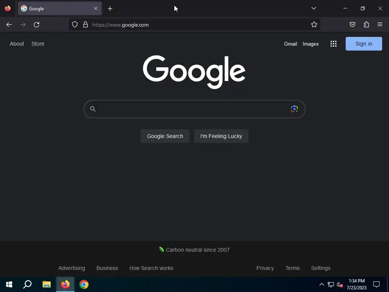Open the Extensions puzzle icon
The image size is (389, 292).
click(x=366, y=25)
